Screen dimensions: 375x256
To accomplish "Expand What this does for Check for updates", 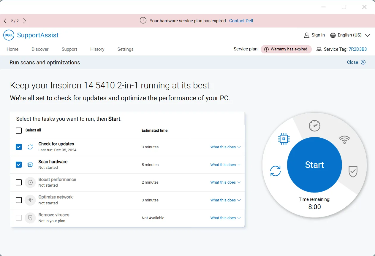I will coord(225,147).
